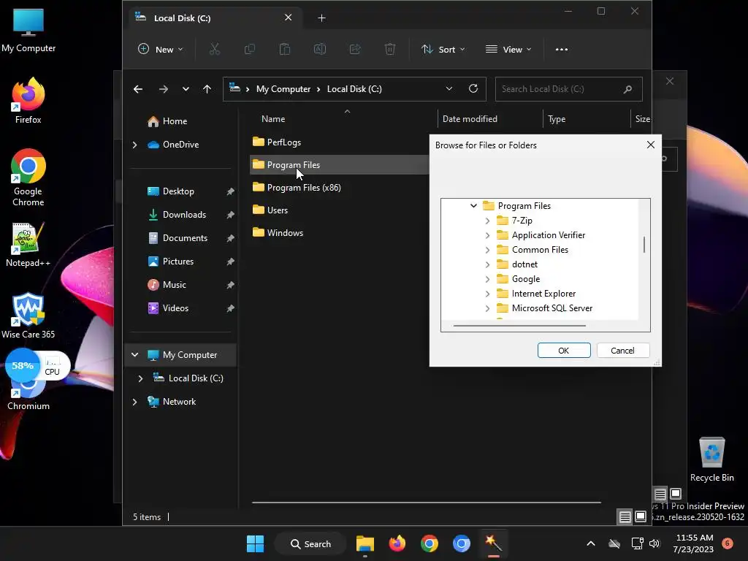Click Cancel in Browse dialog
Image resolution: width=748 pixels, height=561 pixels.
point(622,351)
